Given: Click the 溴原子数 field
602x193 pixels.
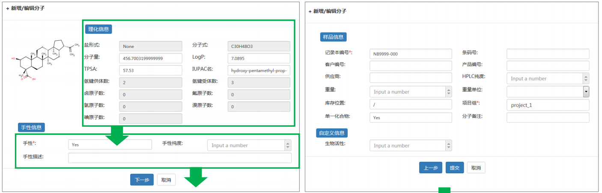Looking at the screenshot, I should pos(259,106).
